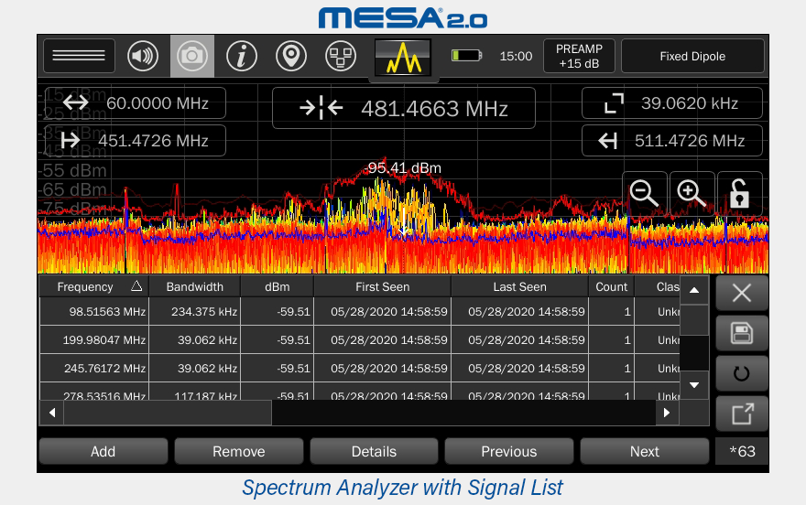
Task: Open the Fixed Dipole antenna selector
Action: tap(692, 56)
